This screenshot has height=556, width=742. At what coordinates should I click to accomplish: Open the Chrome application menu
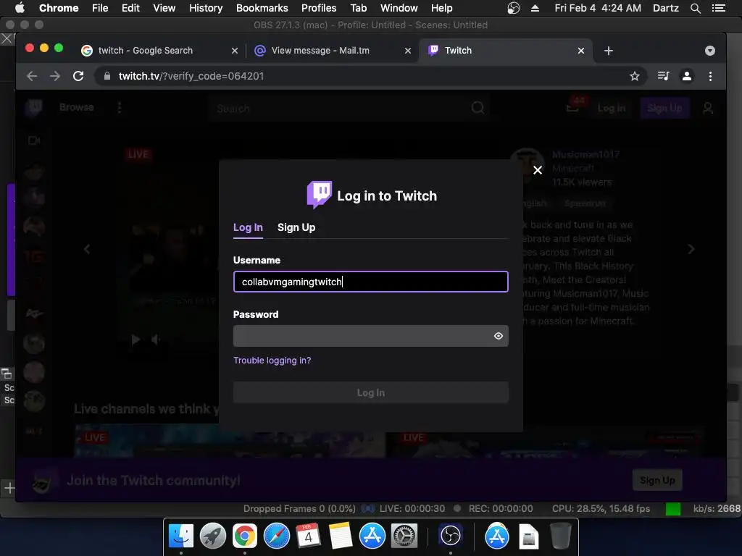pos(59,8)
